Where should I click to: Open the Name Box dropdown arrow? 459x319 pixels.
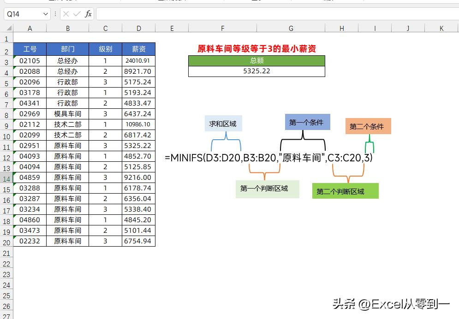tap(45, 14)
